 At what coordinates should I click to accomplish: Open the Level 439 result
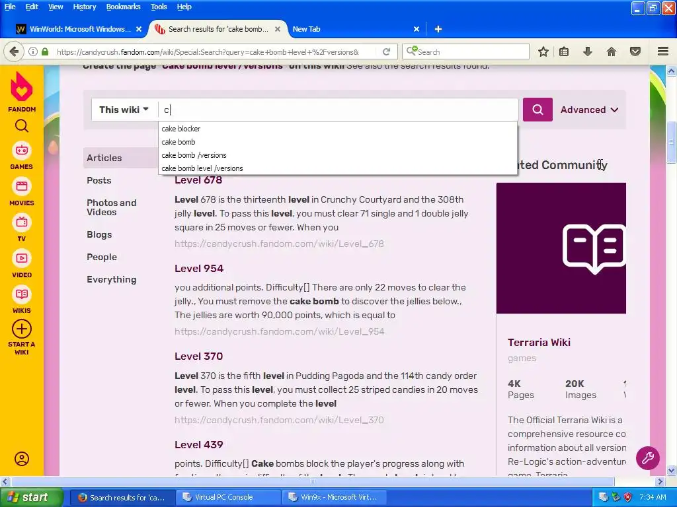tap(199, 444)
